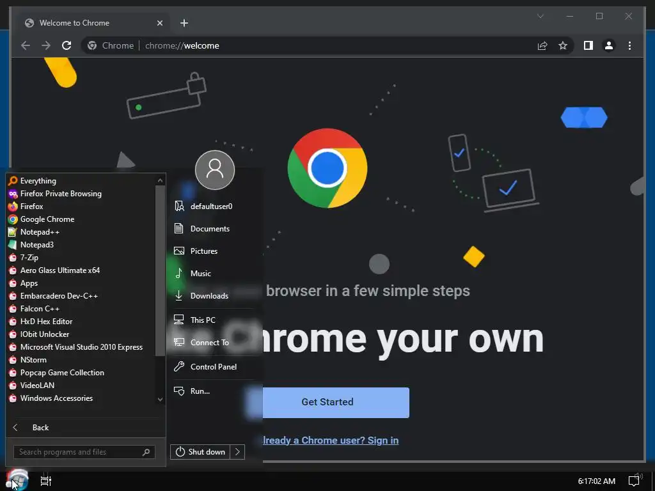The height and width of the screenshot is (491, 655).
Task: Launch Google Chrome from the program list
Action: click(x=81, y=219)
